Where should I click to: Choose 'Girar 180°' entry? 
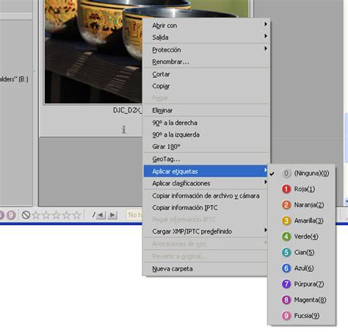pos(206,147)
